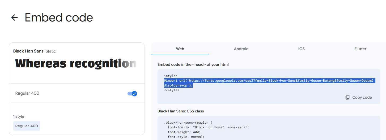Click the highlighted @import url line
Screen dimensions: 386x140
(x=269, y=81)
